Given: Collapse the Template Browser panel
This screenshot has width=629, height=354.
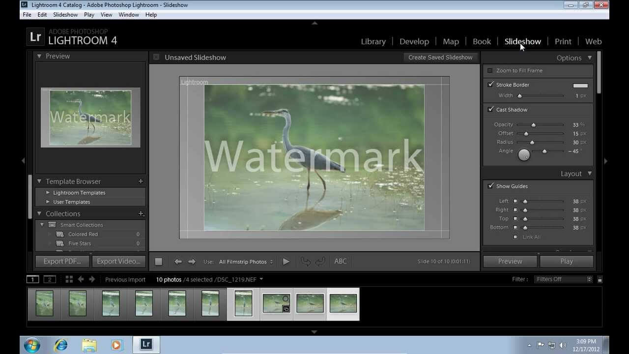Looking at the screenshot, I should 39,181.
